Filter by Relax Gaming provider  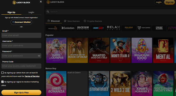113,28
